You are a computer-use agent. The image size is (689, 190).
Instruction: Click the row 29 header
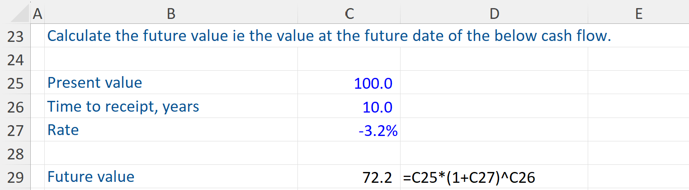15,177
